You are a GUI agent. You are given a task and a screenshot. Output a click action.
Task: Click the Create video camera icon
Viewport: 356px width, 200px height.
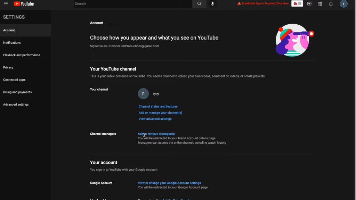coord(309,4)
